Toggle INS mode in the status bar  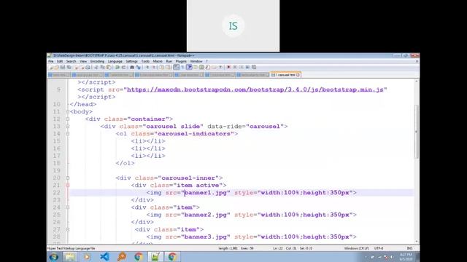click(x=410, y=248)
